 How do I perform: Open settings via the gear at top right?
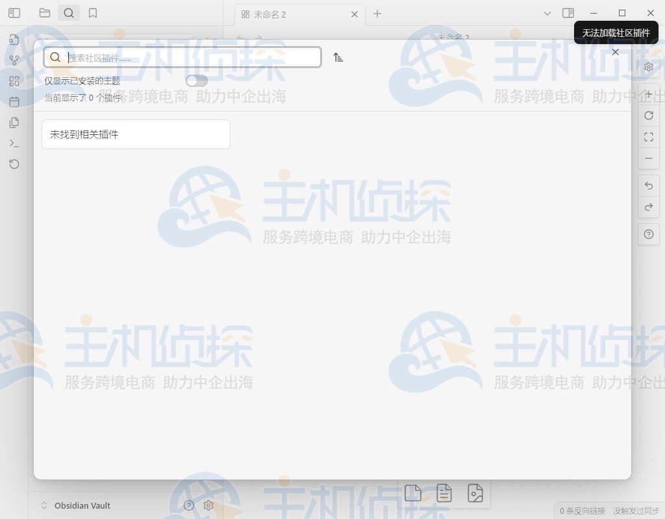tap(647, 67)
